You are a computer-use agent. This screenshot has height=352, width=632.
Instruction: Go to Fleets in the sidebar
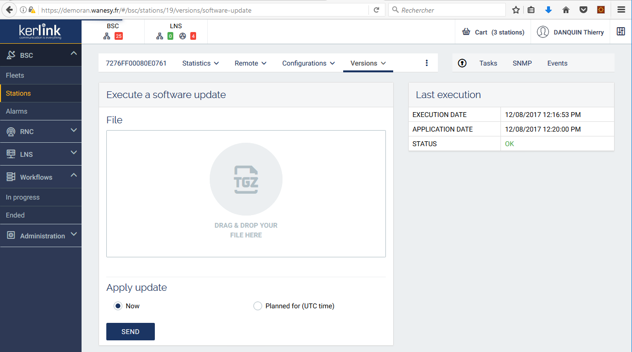pos(15,75)
